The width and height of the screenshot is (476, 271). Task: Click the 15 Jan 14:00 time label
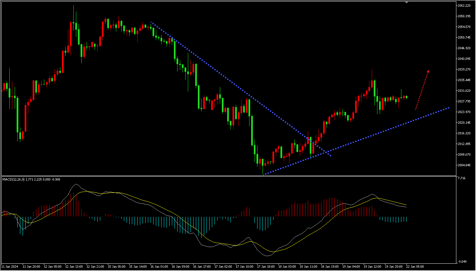pyautogui.click(x=138, y=267)
